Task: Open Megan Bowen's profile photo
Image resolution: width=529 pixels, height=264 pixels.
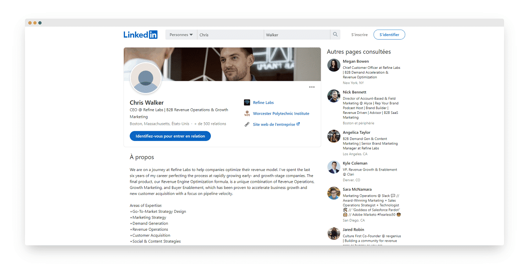Action: coord(334,65)
